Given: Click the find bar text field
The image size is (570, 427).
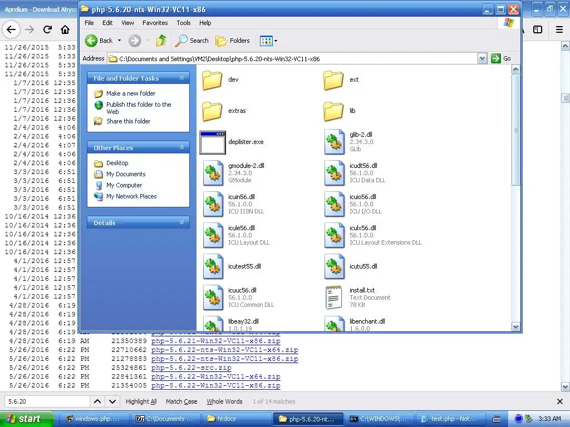Looking at the screenshot, I should click(47, 401).
